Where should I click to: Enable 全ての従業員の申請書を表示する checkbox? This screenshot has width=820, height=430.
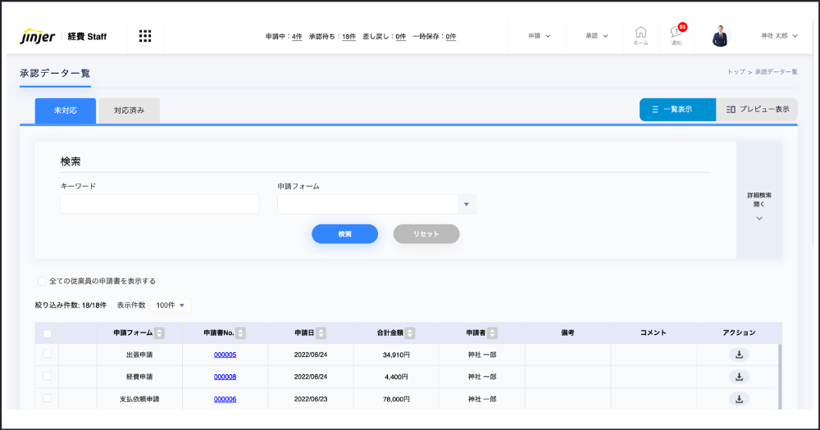click(x=42, y=281)
